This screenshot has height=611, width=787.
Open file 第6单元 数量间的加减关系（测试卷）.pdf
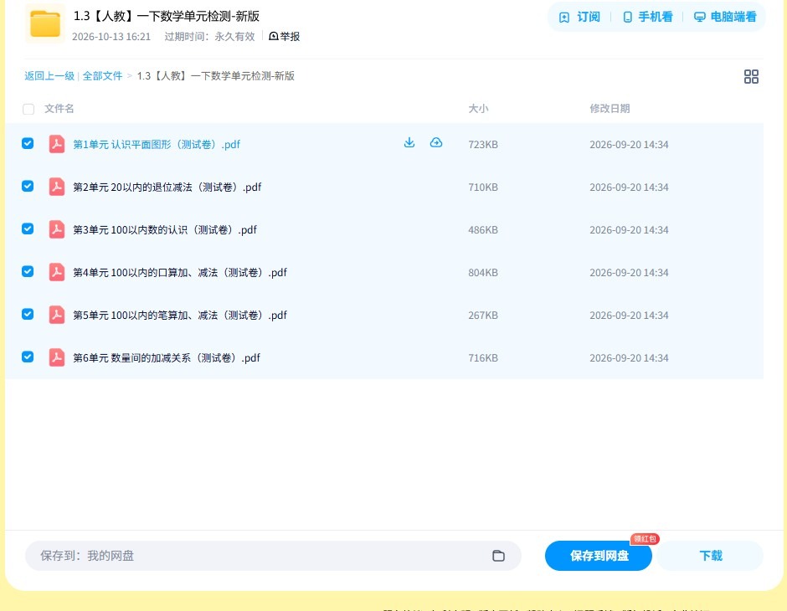[167, 357]
